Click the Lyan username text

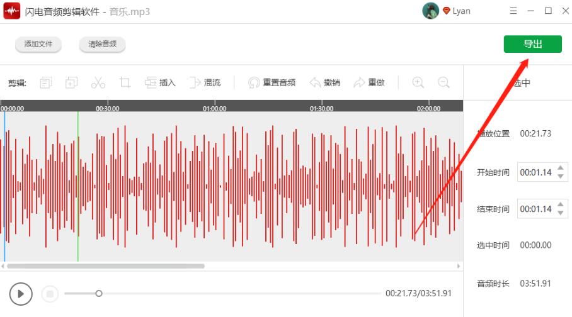point(462,11)
